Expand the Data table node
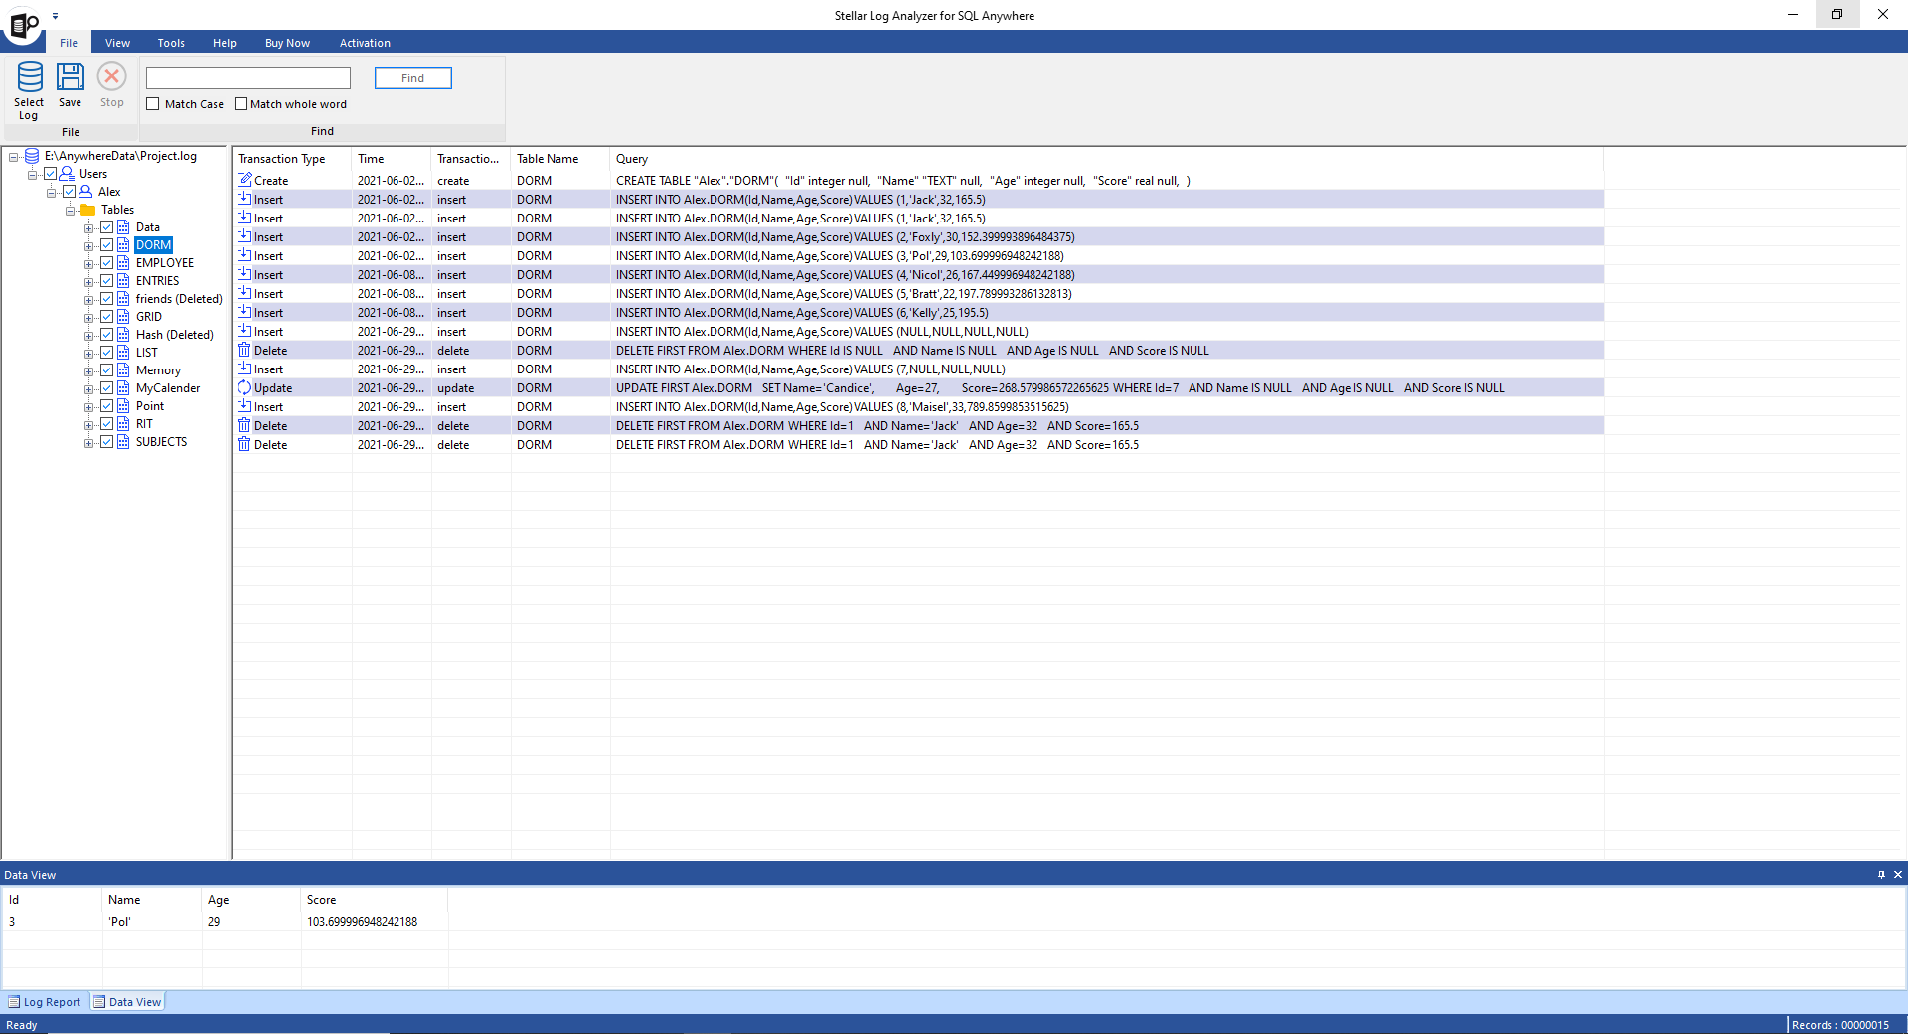 (x=88, y=228)
